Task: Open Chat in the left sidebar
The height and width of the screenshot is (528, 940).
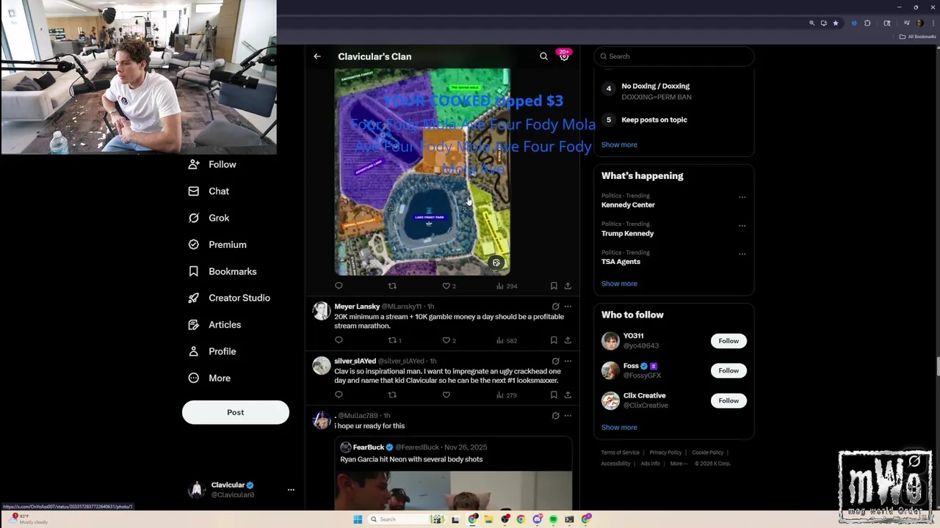Action: click(x=209, y=191)
